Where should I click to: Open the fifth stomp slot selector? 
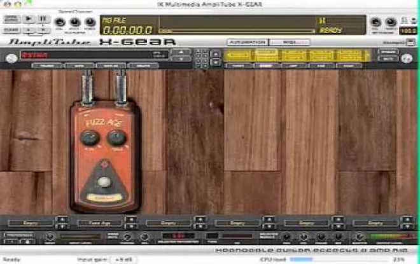click(306, 223)
